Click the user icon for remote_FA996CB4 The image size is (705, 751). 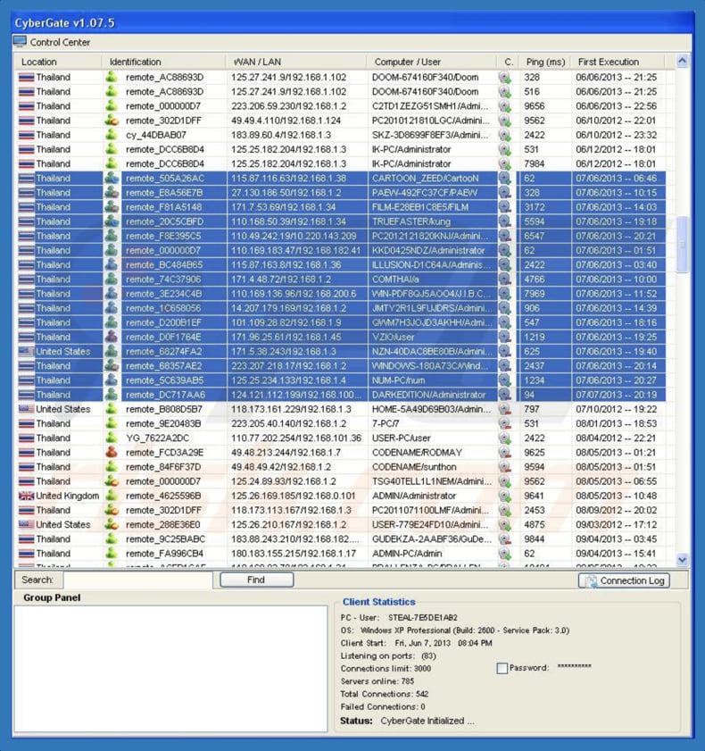click(x=112, y=553)
